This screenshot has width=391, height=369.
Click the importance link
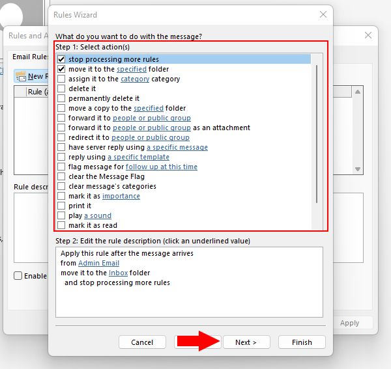coord(121,196)
